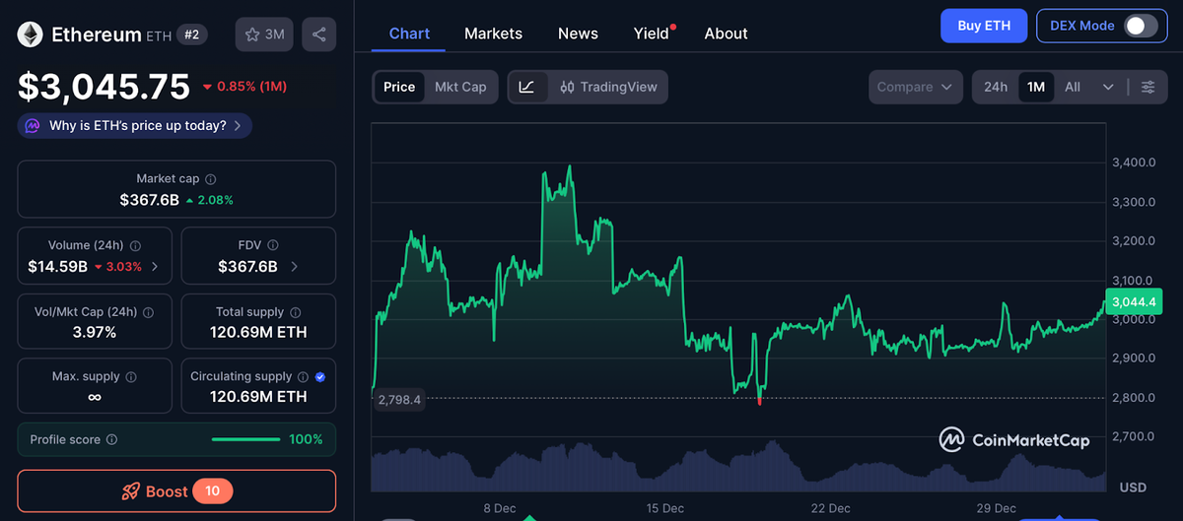Click the 29 Dec date axis label
This screenshot has height=521, width=1183.
pyautogui.click(x=997, y=508)
